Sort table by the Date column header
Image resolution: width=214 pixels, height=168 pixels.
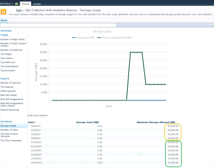tap(32, 122)
